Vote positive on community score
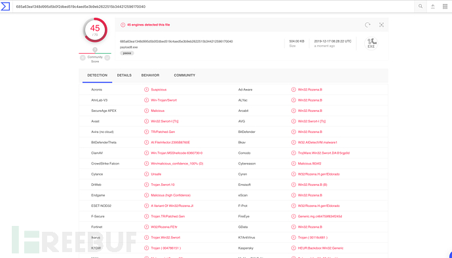 click(x=107, y=58)
